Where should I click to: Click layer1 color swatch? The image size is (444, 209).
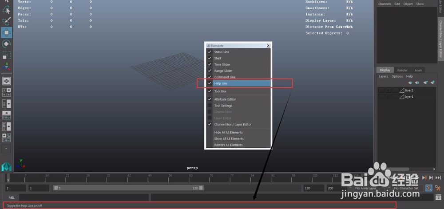click(401, 97)
